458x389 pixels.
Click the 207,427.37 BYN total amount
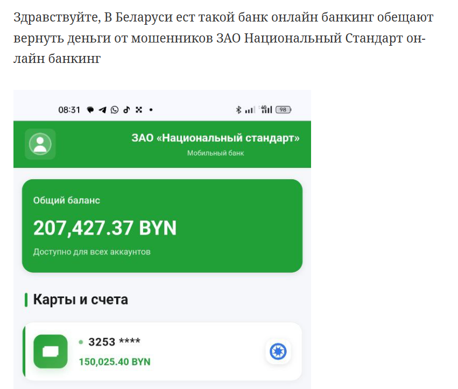click(x=105, y=228)
